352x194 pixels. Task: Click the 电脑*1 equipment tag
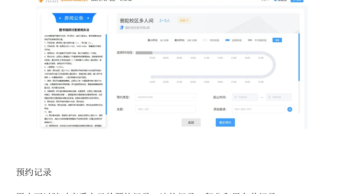pyautogui.click(x=184, y=20)
